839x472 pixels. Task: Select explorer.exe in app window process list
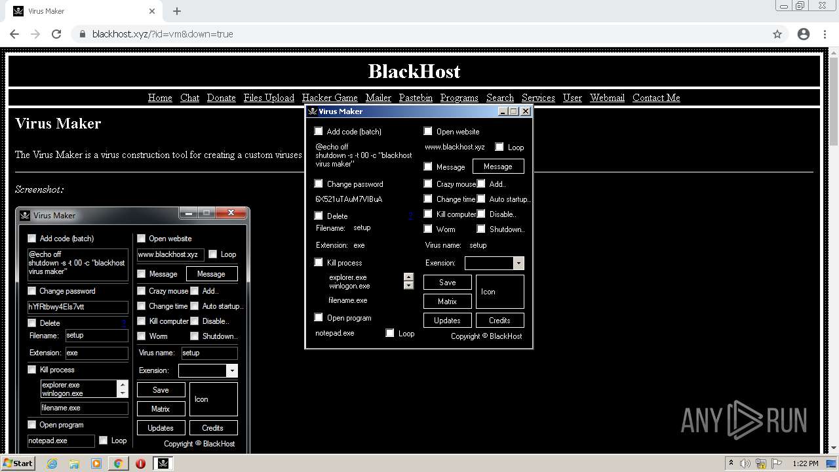click(348, 277)
